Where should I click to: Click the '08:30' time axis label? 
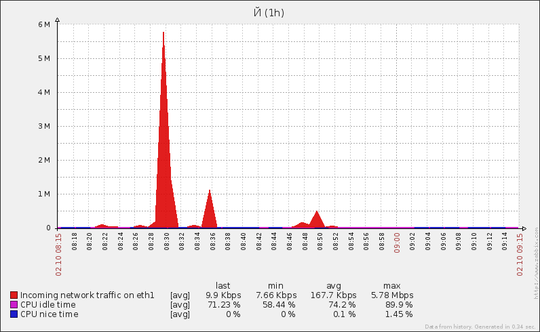[x=166, y=241]
